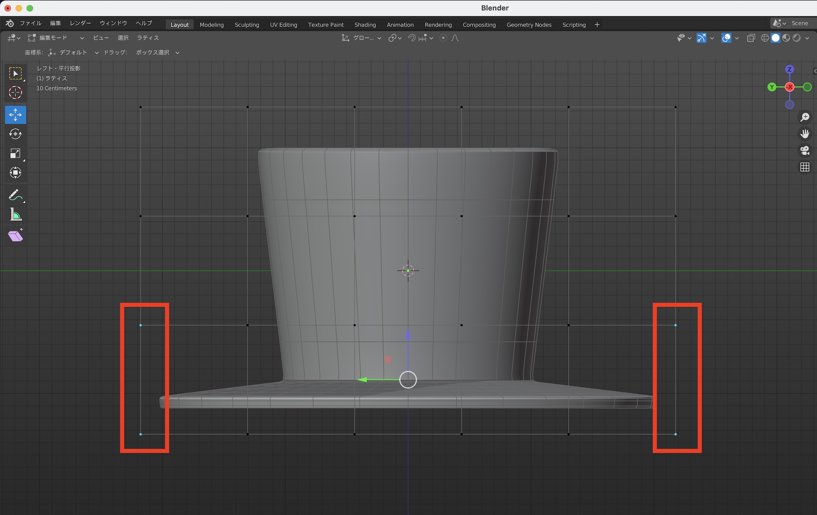Viewport: 817px width, 515px height.
Task: Choose the Annotate pencil tool
Action: (16, 195)
